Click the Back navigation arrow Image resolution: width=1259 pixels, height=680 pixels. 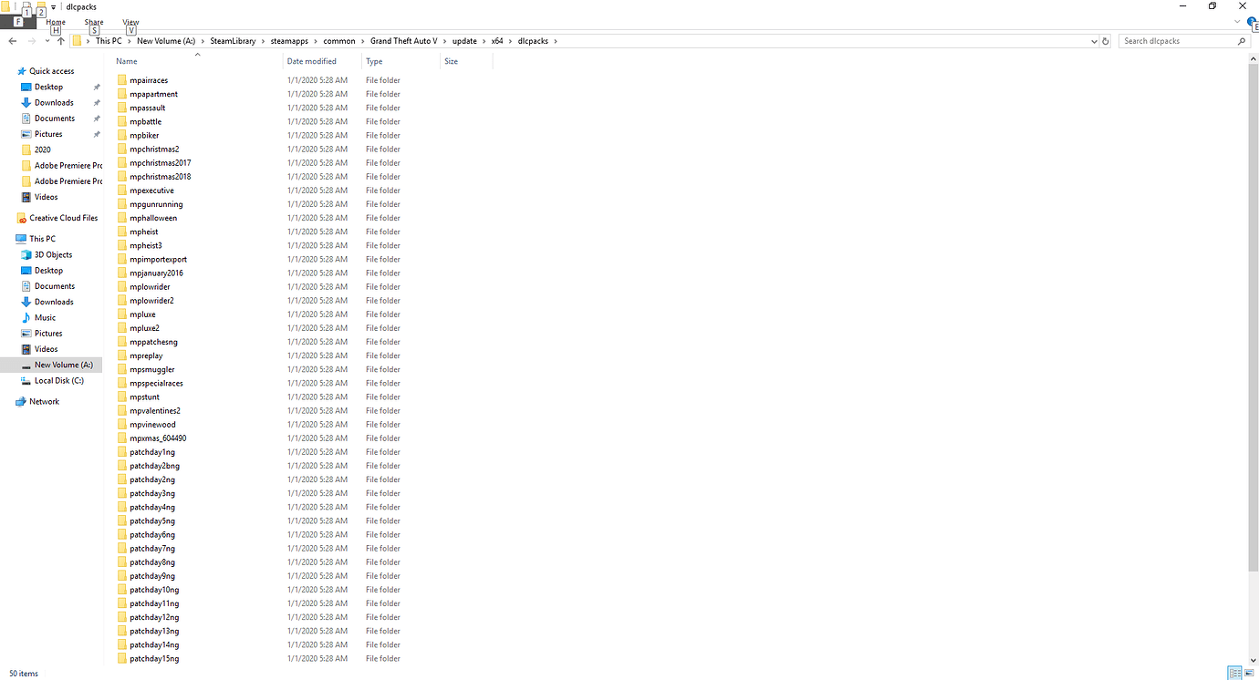pos(12,40)
